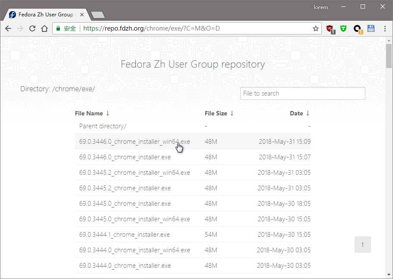This screenshot has height=279, width=393.
Task: Sort by File Size column
Action: coord(219,113)
